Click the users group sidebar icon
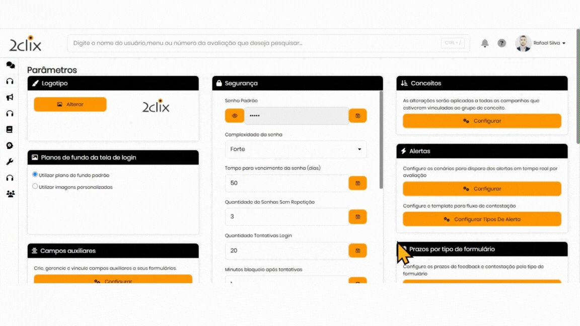 tap(10, 194)
